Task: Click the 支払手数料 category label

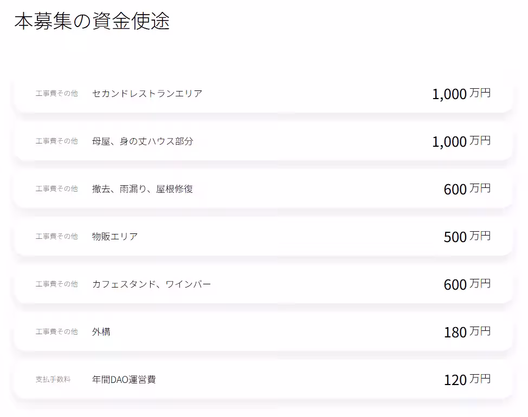Action: [53, 380]
